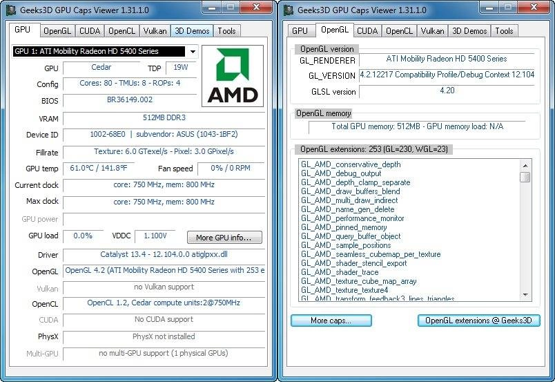The height and width of the screenshot is (382, 555).
Task: Click Cores: 80 - TMUs: 8 config field
Action: 130,84
